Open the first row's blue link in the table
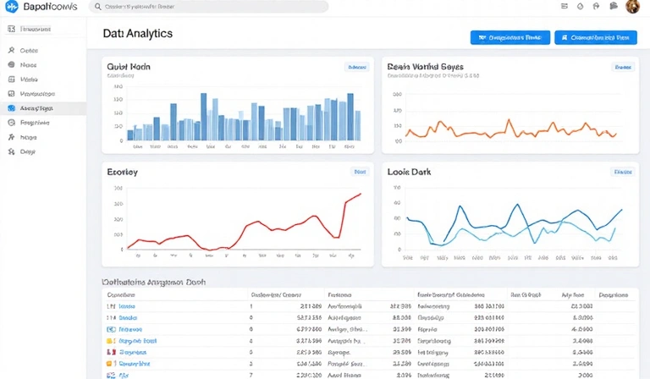The height and width of the screenshot is (379, 650). (126, 307)
